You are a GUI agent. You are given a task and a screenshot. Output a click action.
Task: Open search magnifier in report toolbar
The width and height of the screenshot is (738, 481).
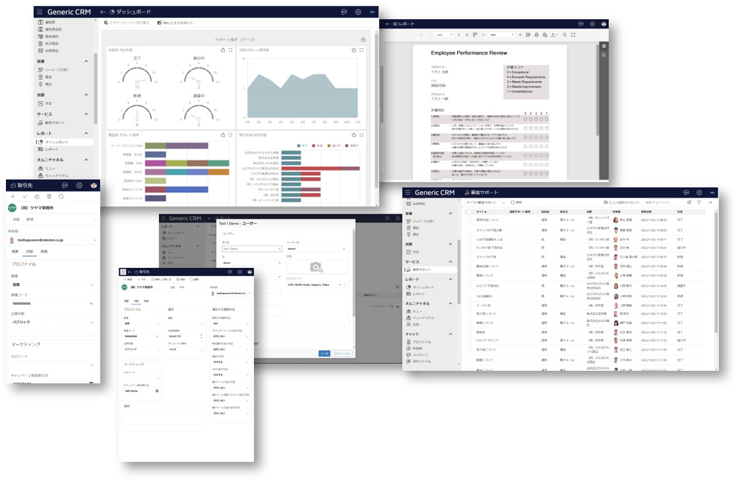pos(565,35)
